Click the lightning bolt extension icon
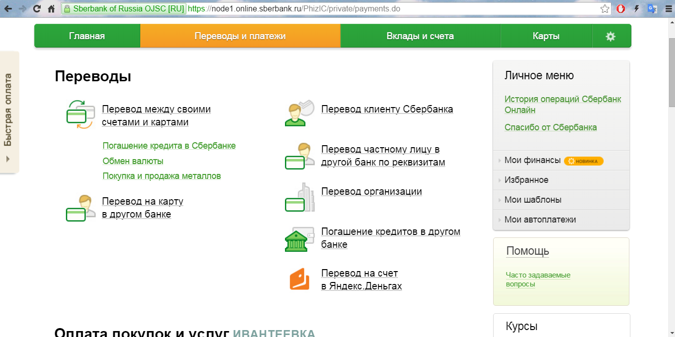The image size is (675, 337). click(x=636, y=9)
